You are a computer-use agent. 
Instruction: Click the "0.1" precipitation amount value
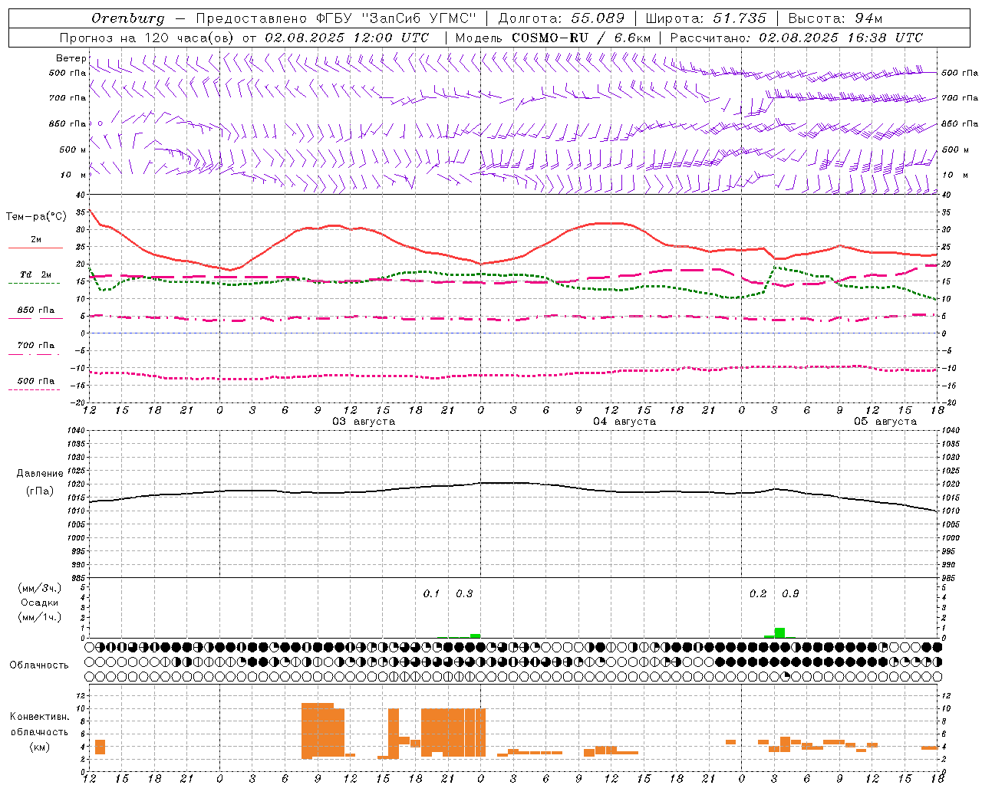432,594
